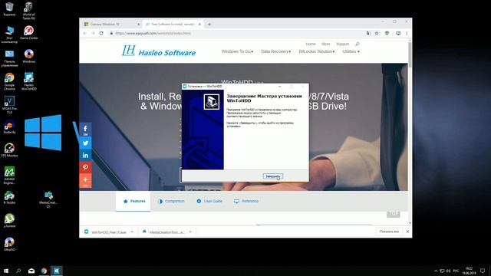
Task: Click the TOP scroll-to-top button
Action: pyautogui.click(x=394, y=214)
